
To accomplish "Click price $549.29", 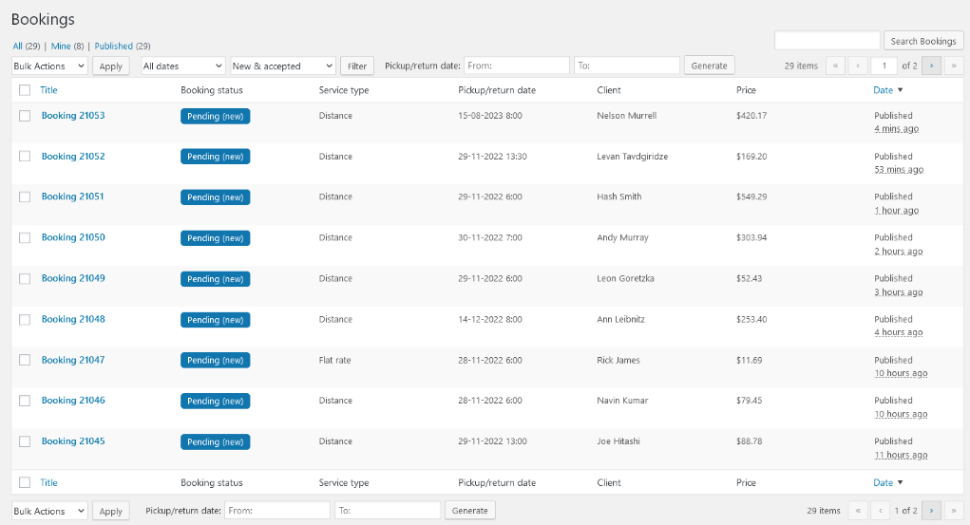I will [751, 197].
